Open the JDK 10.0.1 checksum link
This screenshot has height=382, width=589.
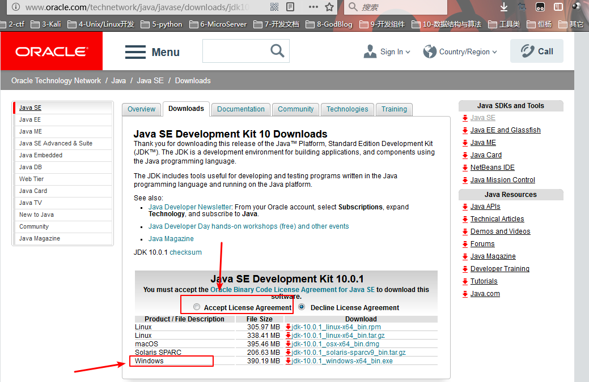(185, 252)
